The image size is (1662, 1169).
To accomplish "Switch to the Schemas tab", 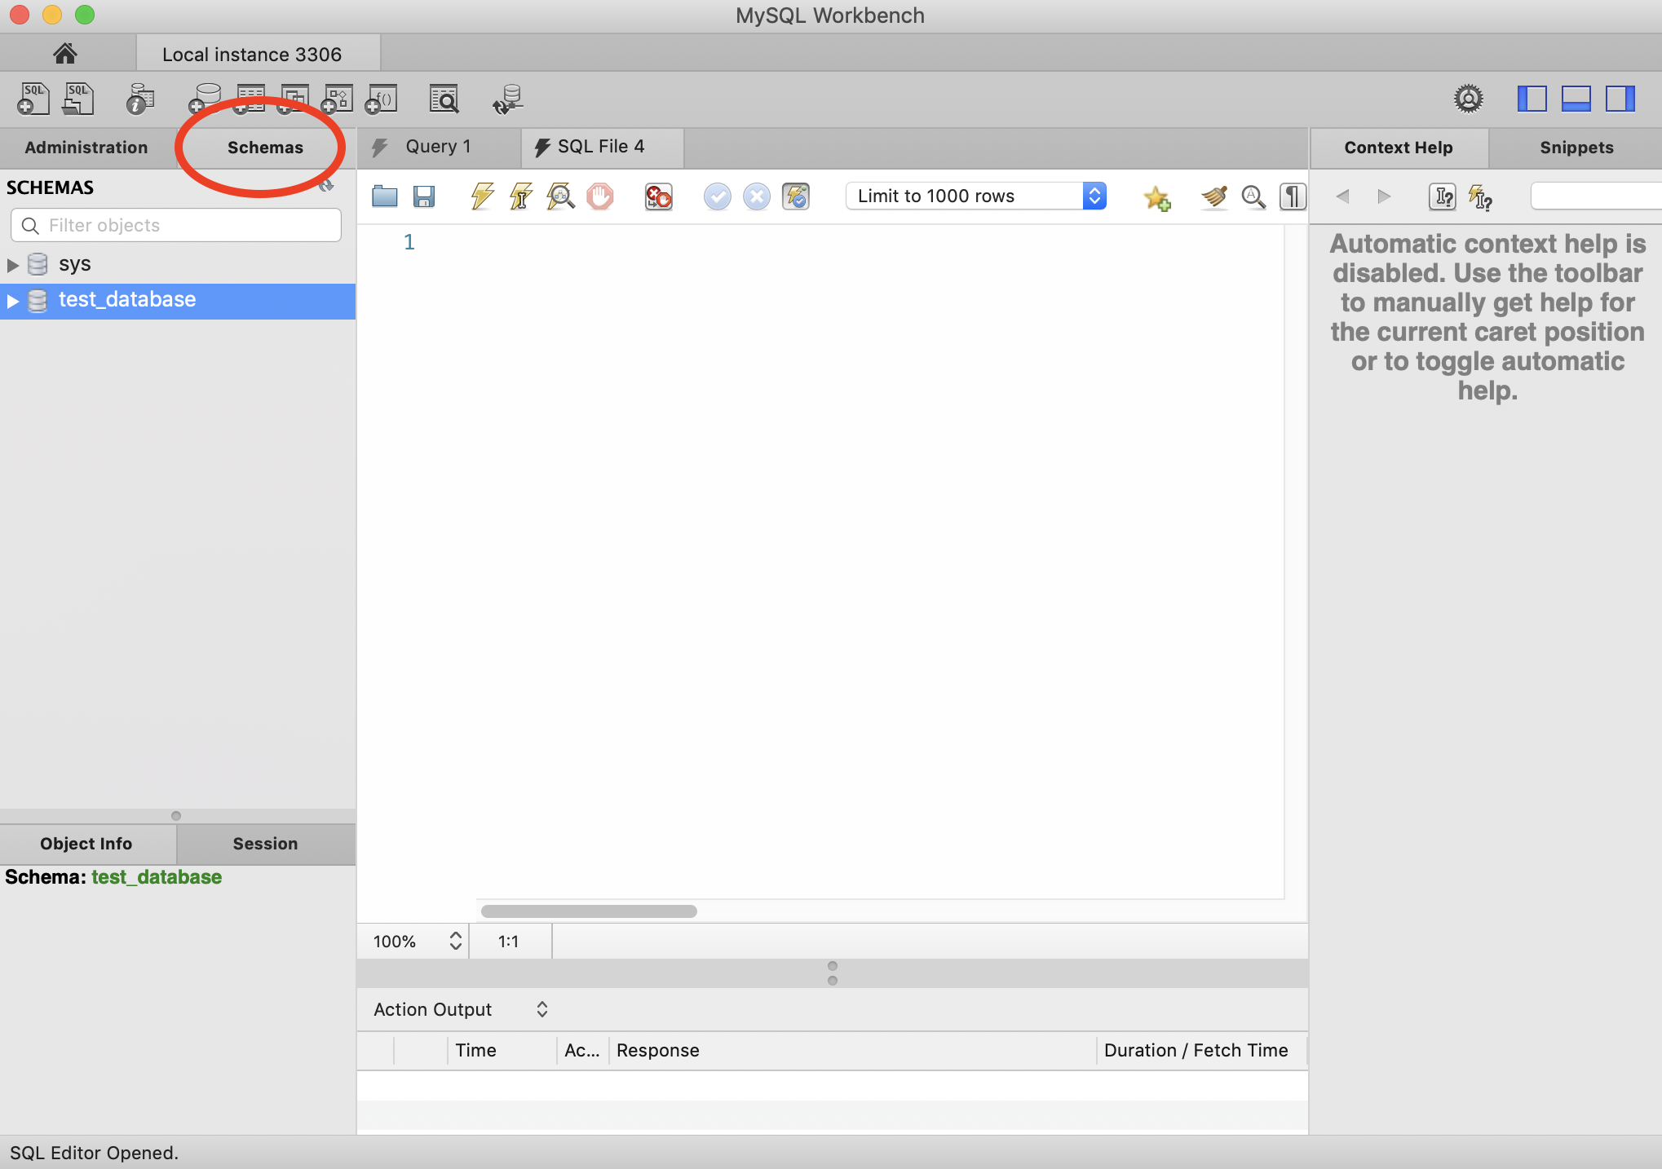I will (265, 148).
